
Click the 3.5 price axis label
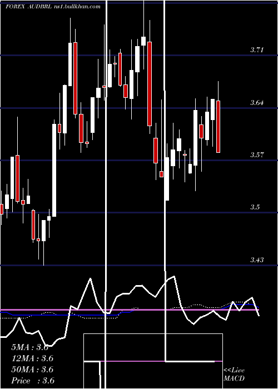pyautogui.click(x=255, y=207)
